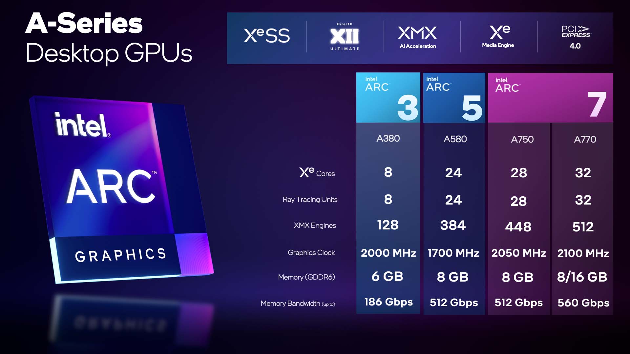Click the A380 GPU column header
Image resolution: width=630 pixels, height=354 pixels.
(387, 139)
